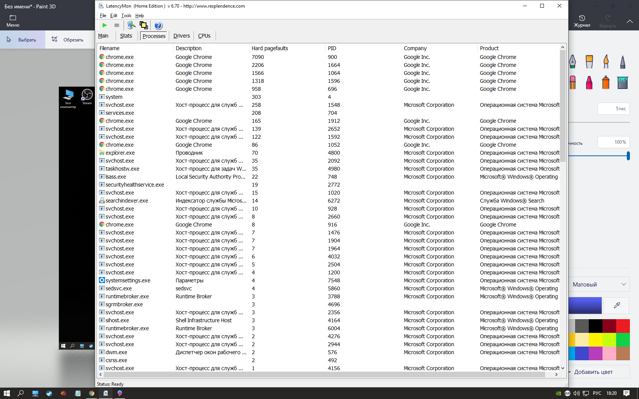This screenshot has width=639, height=399.
Task: Open LatencyMon options wrench-and-monitor icon
Action: point(131,25)
